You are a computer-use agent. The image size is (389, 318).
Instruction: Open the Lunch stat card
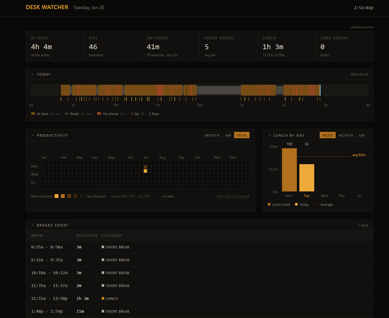(286, 46)
